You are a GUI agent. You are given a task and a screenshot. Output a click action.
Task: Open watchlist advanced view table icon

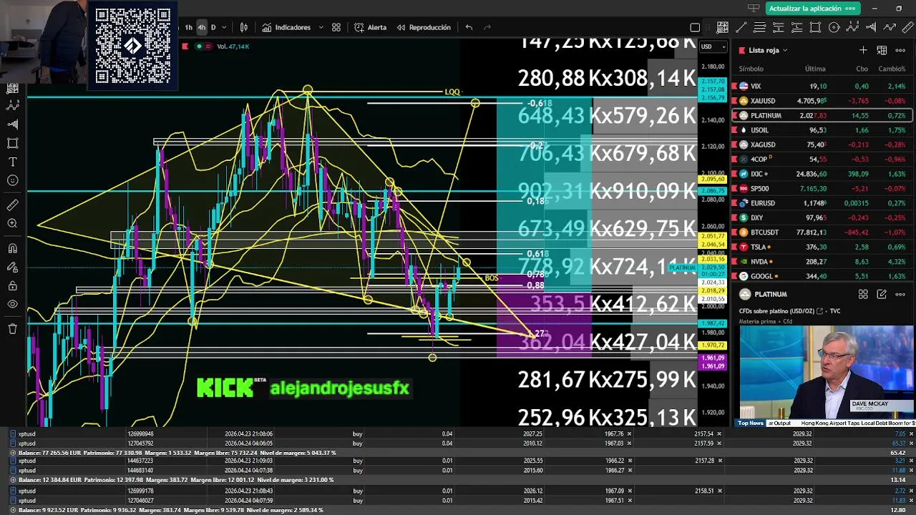[x=882, y=50]
